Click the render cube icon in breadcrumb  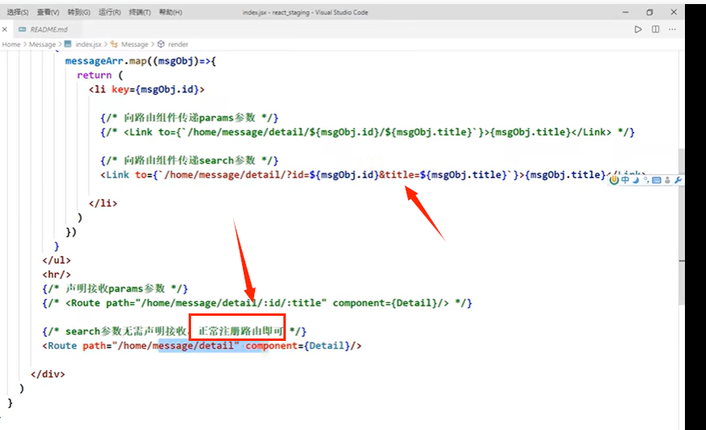pos(161,44)
